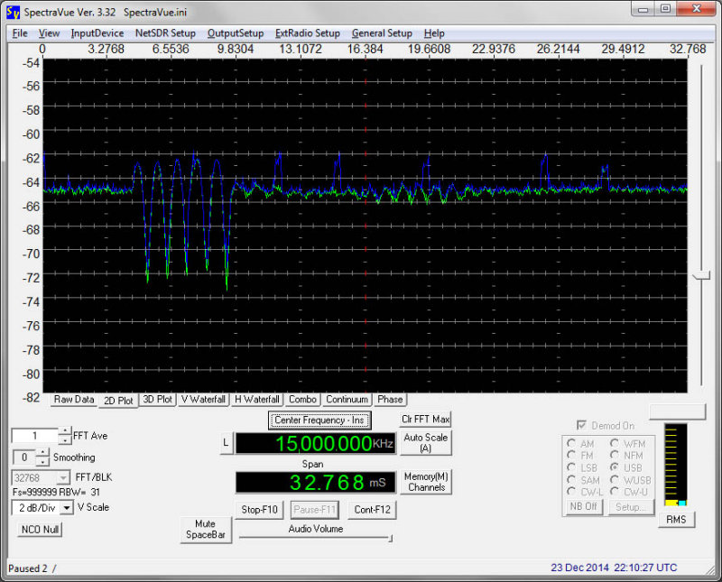Open the InputDevice menu

[97, 33]
